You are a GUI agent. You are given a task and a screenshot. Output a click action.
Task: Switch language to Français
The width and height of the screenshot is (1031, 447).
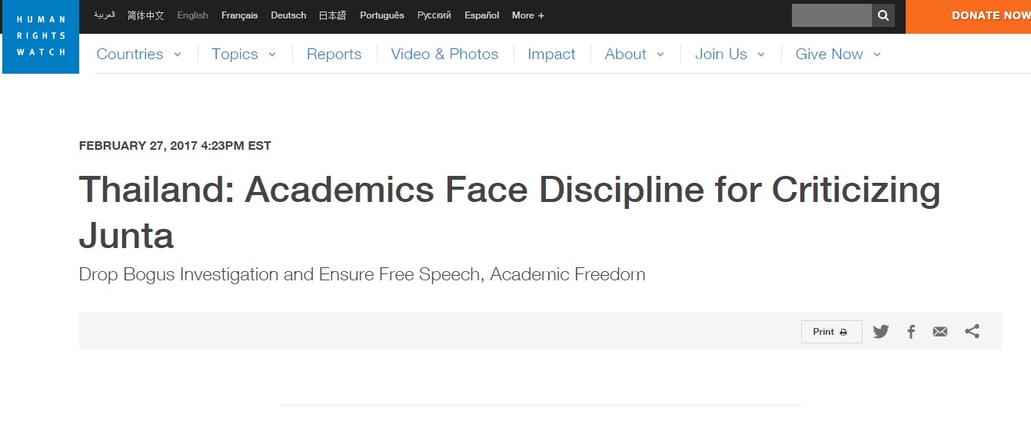239,15
